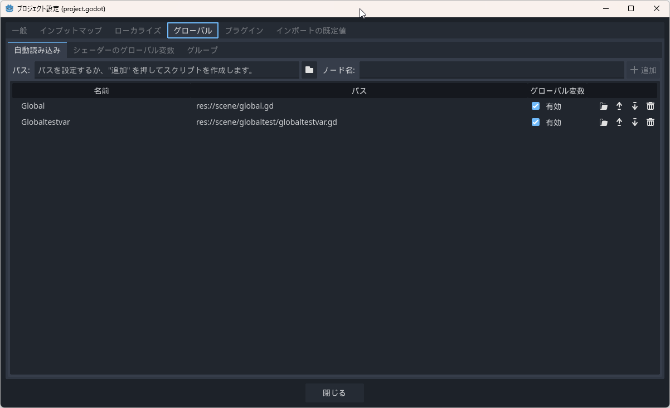Open file for Globaltestvar row

click(603, 123)
